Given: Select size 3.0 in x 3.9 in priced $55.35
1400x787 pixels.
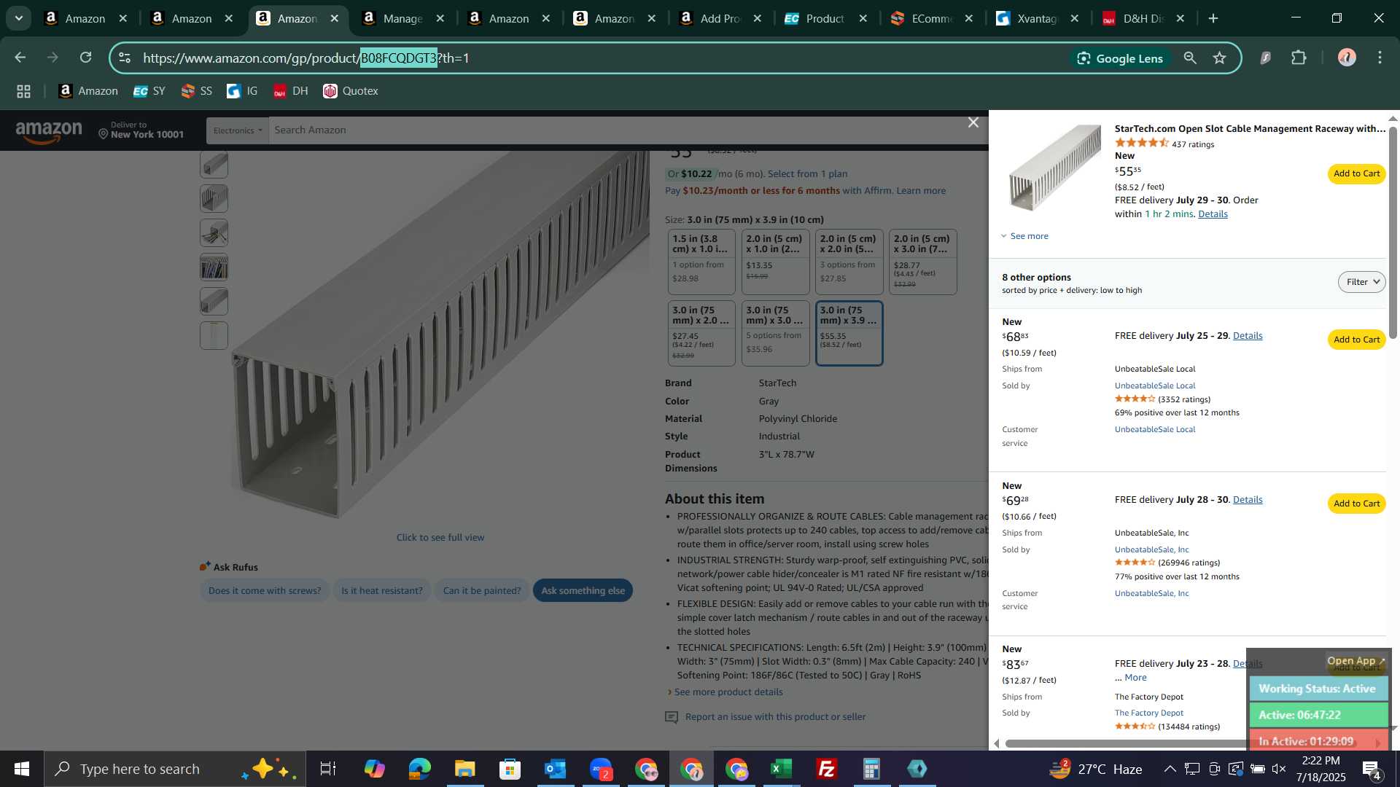Looking at the screenshot, I should 849,333.
